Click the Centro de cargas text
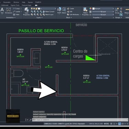 coord(80,54)
